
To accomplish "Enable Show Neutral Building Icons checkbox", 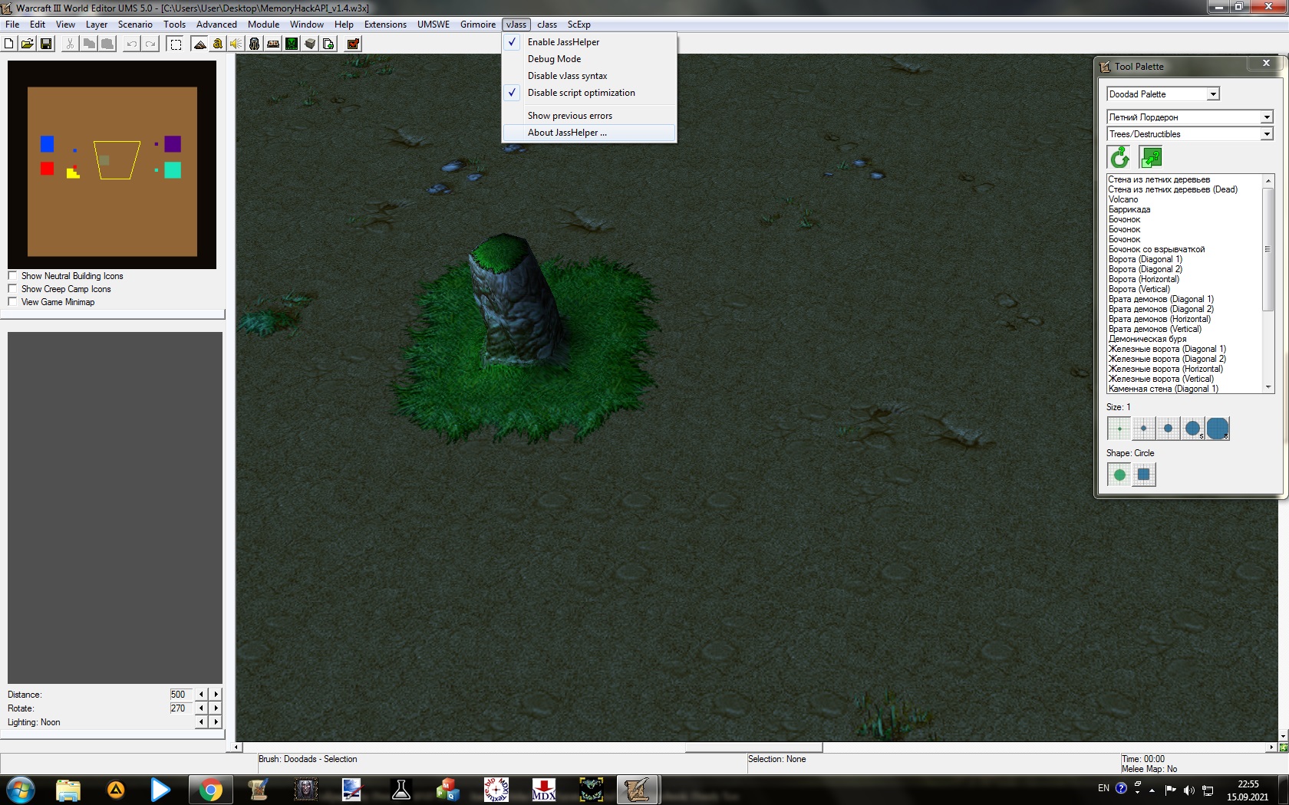I will (12, 276).
